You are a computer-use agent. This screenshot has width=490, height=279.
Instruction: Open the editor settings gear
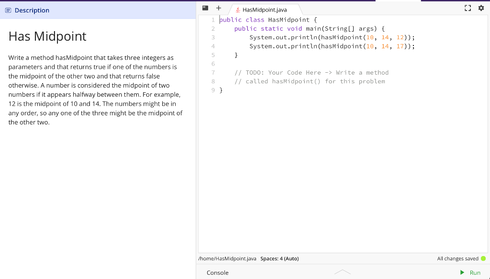point(481,8)
